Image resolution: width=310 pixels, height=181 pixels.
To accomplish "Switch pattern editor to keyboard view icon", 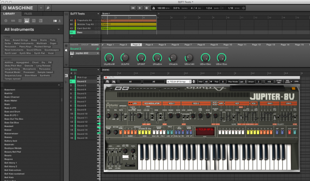I will tap(66, 76).
